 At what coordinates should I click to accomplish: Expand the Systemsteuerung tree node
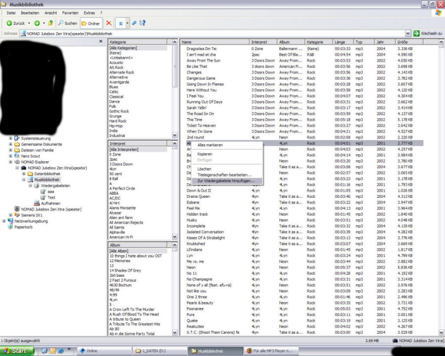[x=10, y=138]
